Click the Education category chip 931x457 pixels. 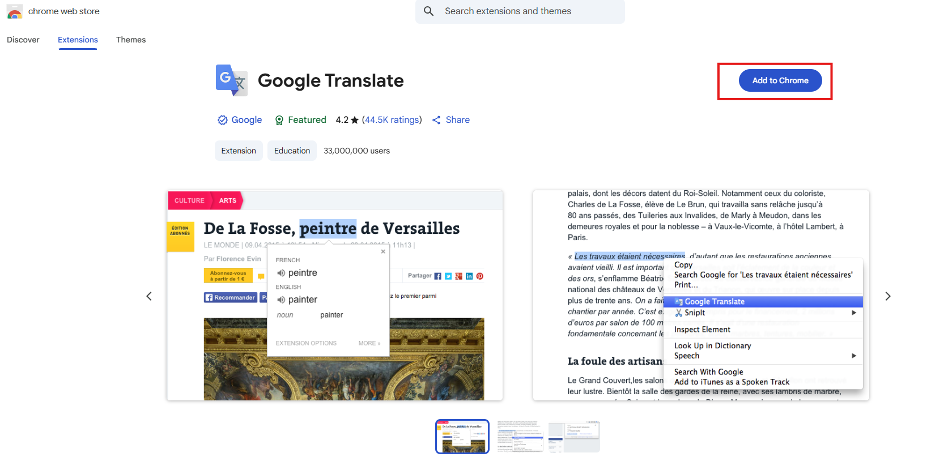click(x=292, y=151)
